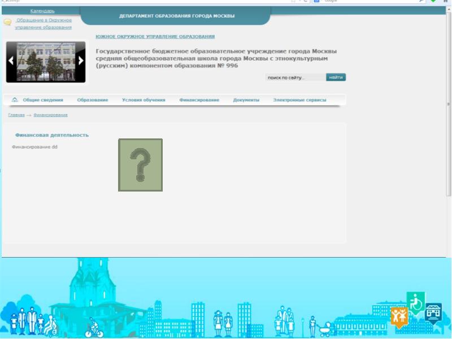Open the Условия обучения menu
This screenshot has width=452, height=339.
coord(144,100)
